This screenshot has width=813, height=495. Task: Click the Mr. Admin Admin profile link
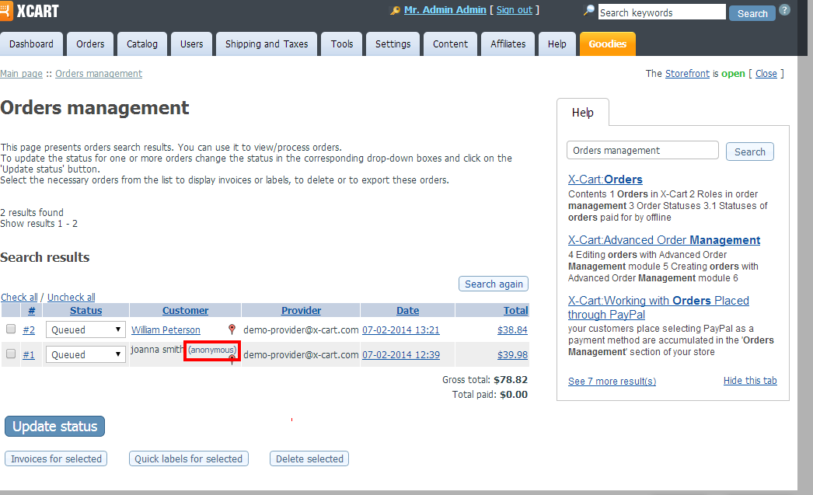click(445, 10)
